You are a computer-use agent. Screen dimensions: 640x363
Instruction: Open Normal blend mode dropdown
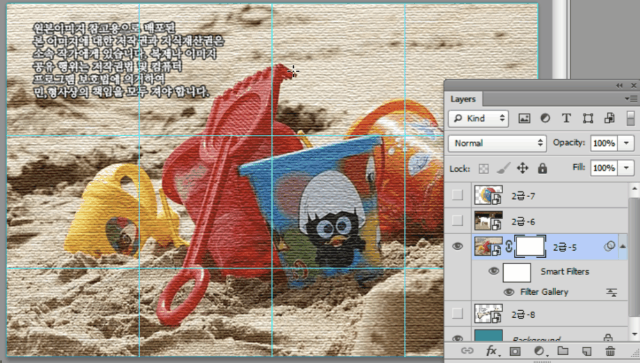click(x=497, y=143)
